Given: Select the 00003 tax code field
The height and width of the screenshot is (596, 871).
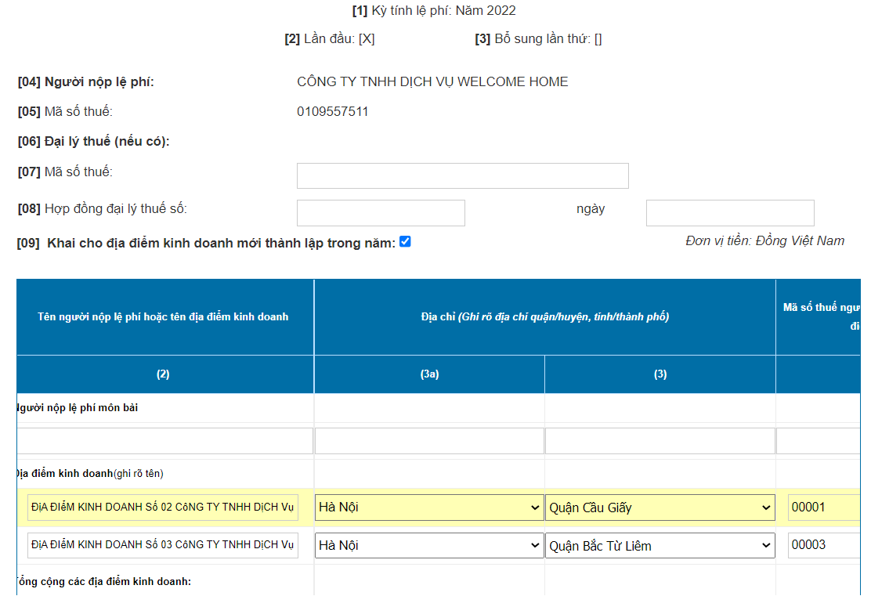Looking at the screenshot, I should (824, 546).
